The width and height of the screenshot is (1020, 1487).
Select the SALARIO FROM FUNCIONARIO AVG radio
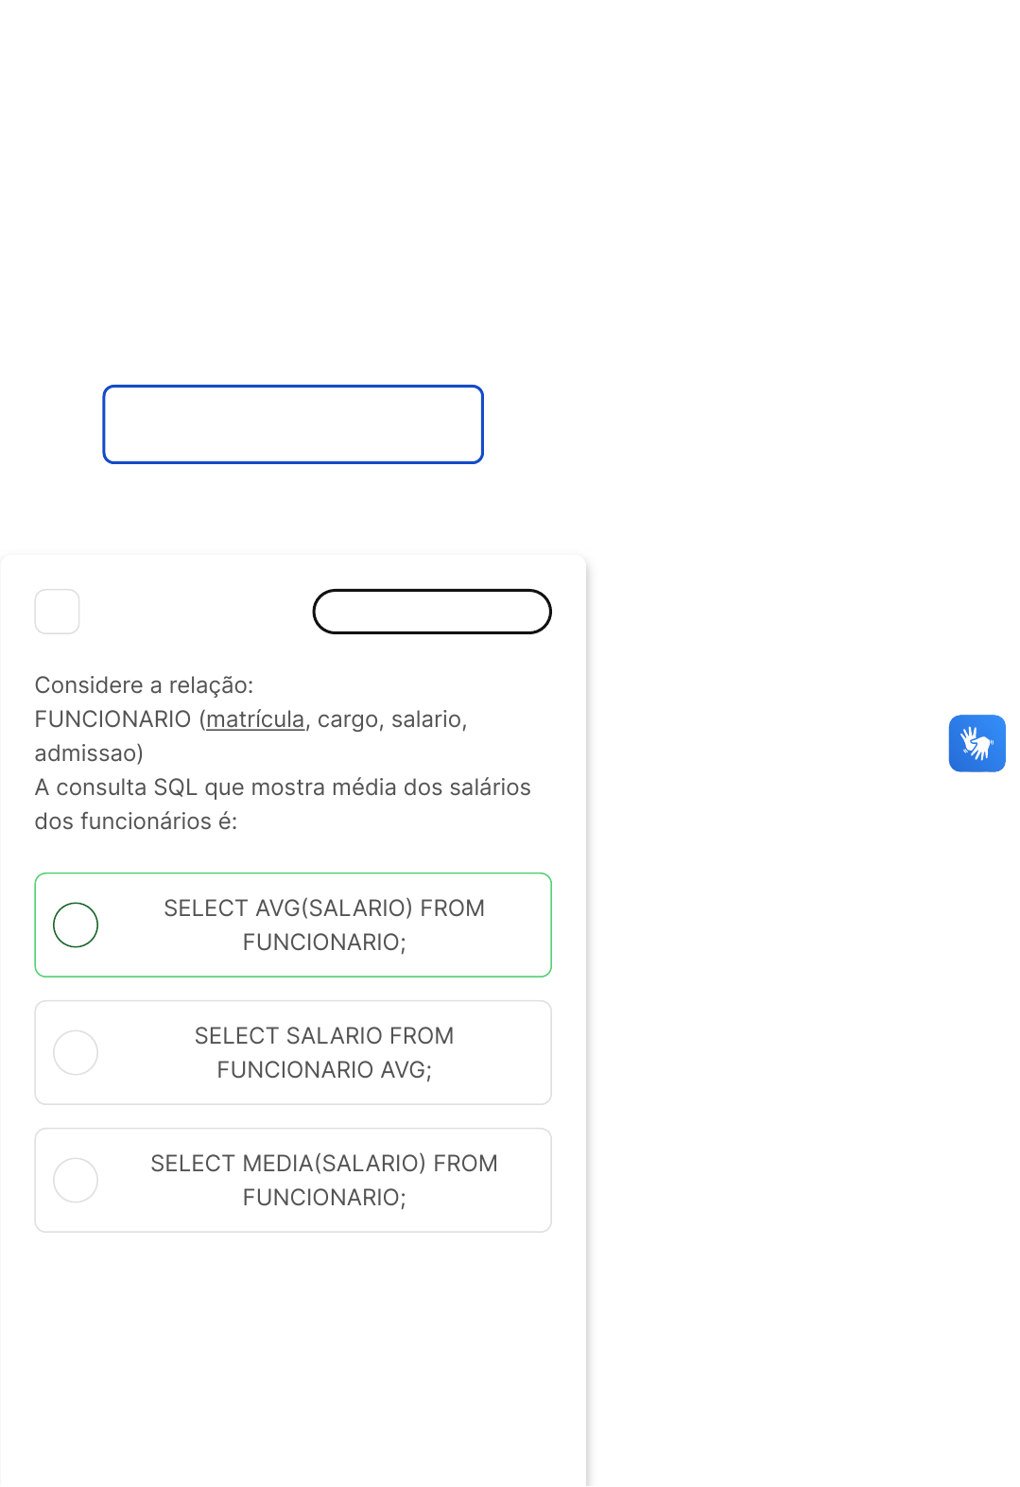tap(76, 1052)
